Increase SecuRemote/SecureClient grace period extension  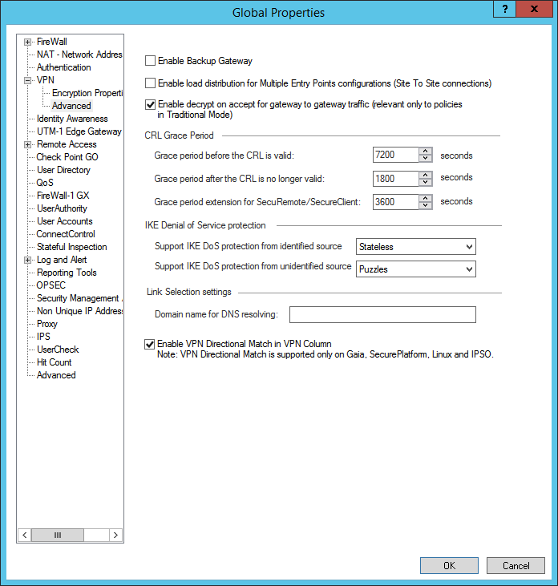tap(426, 198)
